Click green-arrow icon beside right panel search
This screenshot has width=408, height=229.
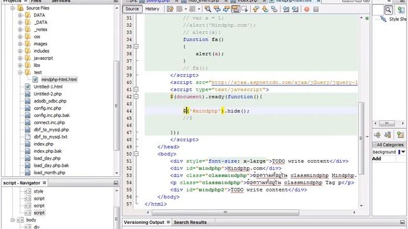click(401, 10)
